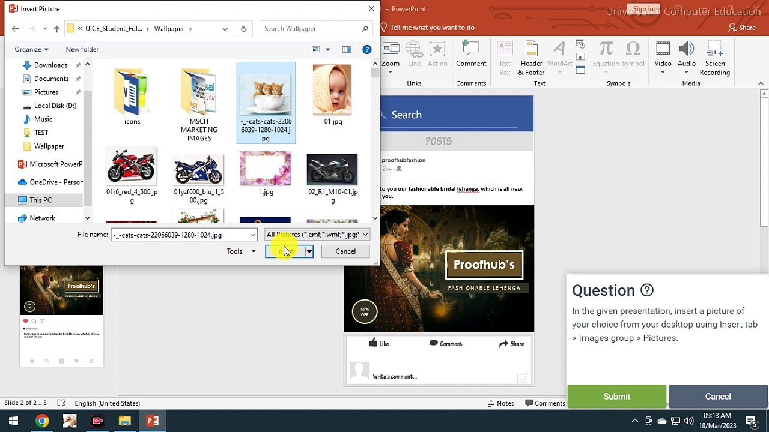Change view layout icon in dialog
This screenshot has height=432, width=769.
pos(316,49)
